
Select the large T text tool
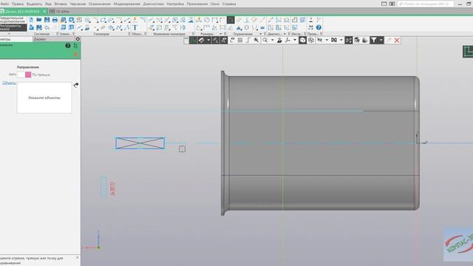pos(135,28)
